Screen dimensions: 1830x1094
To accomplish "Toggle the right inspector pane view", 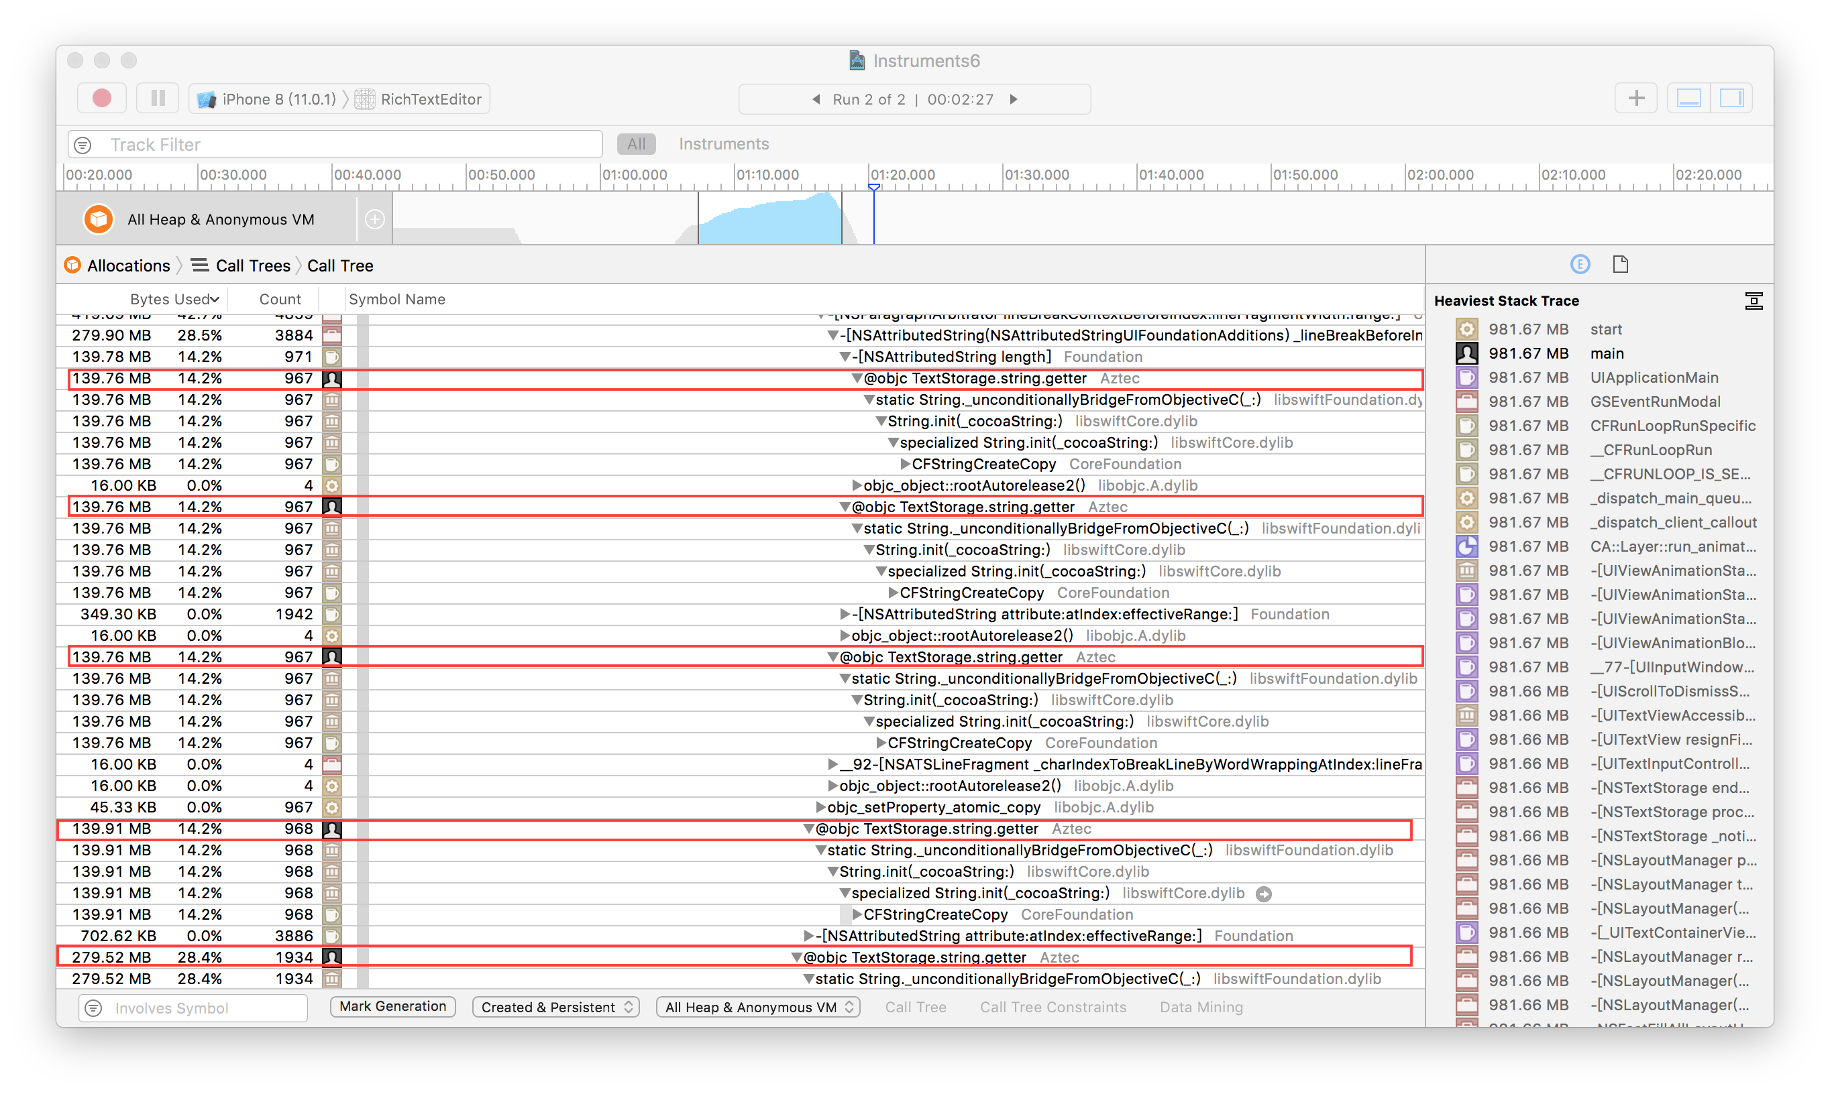I will [x=1731, y=99].
